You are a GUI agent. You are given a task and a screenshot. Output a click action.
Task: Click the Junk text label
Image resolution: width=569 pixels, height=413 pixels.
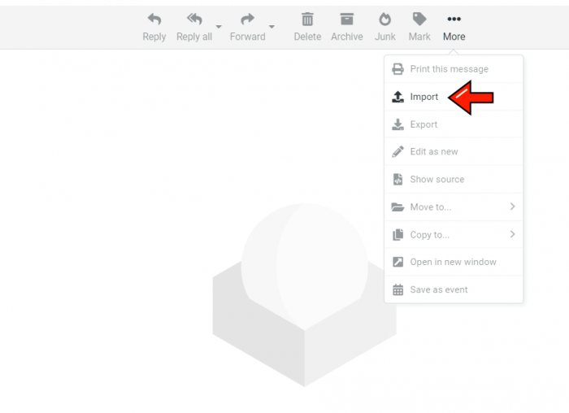(x=385, y=37)
